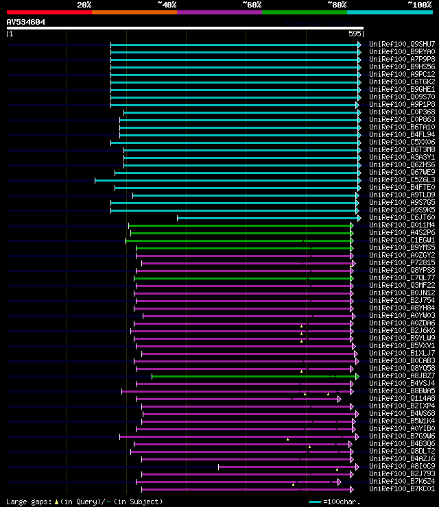Select the UniRef100_B1XLJ7 label

pos(402,353)
